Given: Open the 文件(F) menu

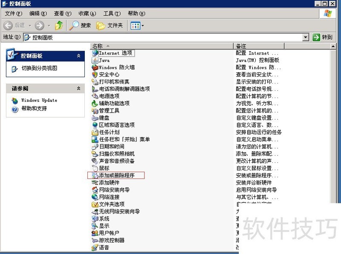Looking at the screenshot, I should pos(14,14).
